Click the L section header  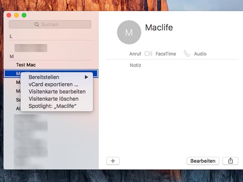[x=11, y=37]
